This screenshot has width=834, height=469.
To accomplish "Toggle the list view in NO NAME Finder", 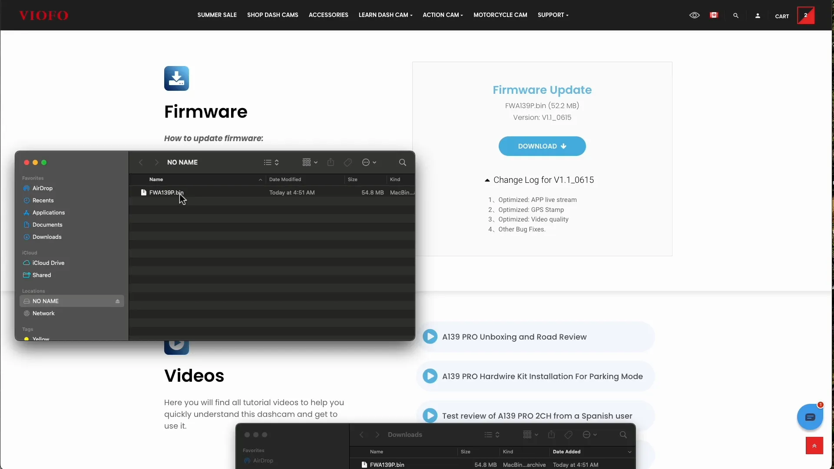I will [270, 162].
